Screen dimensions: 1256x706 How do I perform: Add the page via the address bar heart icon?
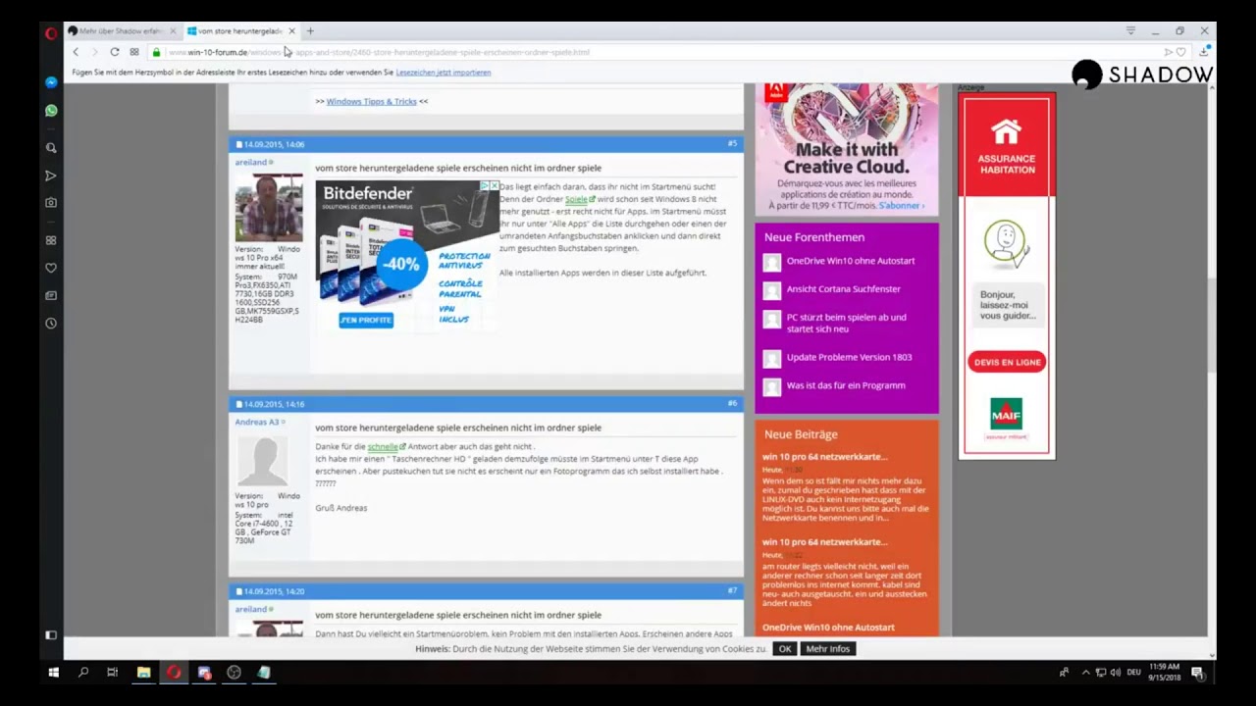[x=1181, y=52]
